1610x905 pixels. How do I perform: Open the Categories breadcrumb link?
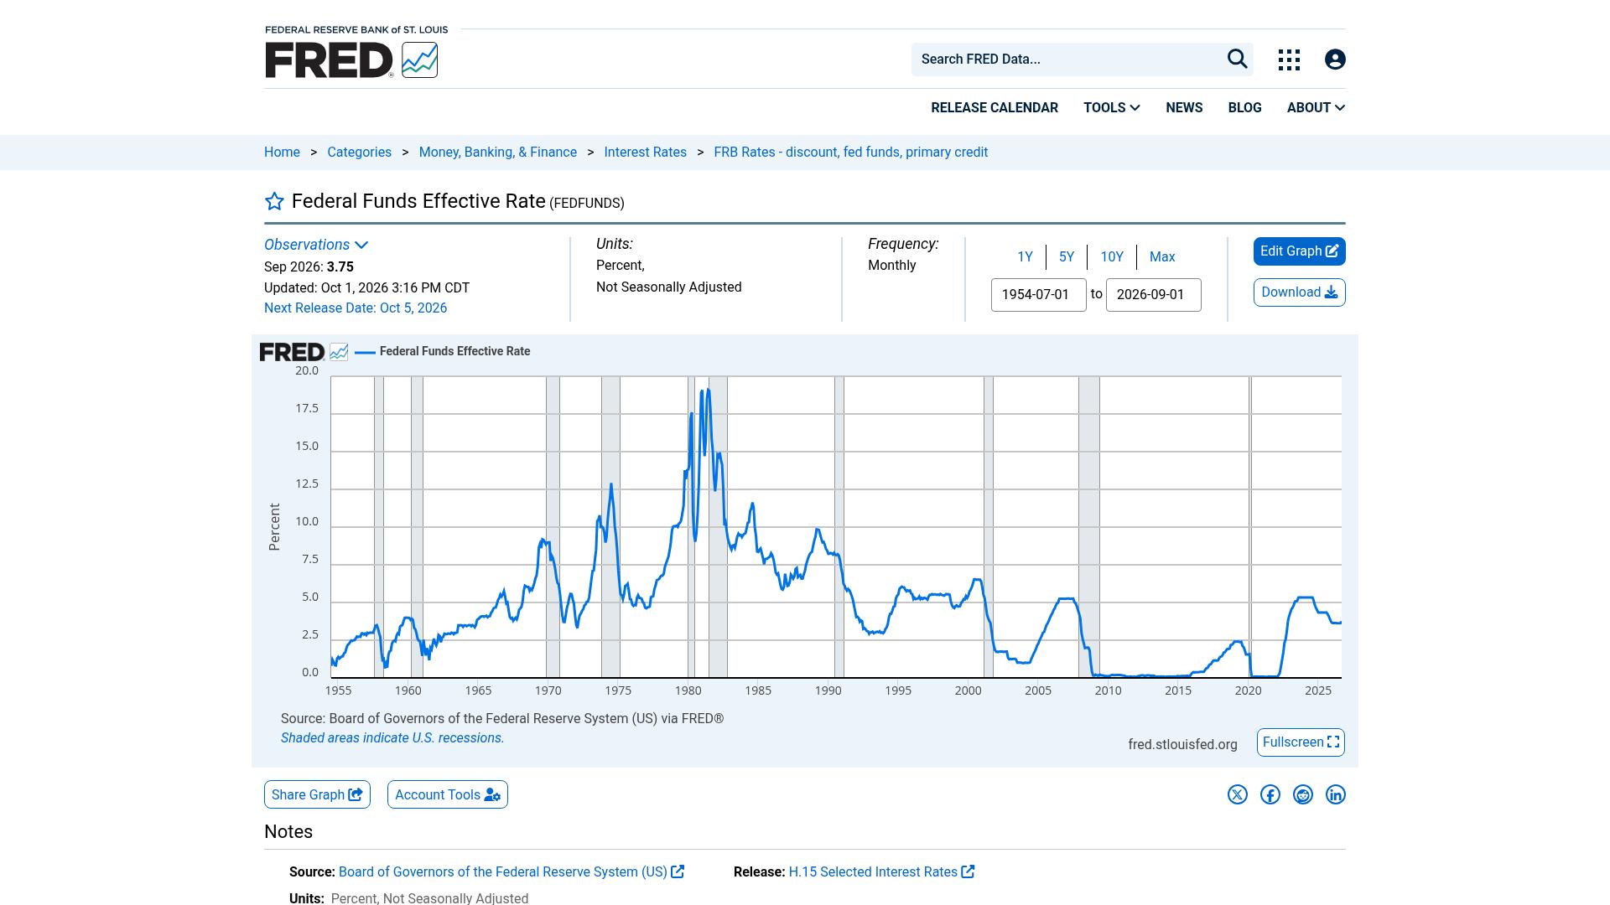[x=359, y=153]
